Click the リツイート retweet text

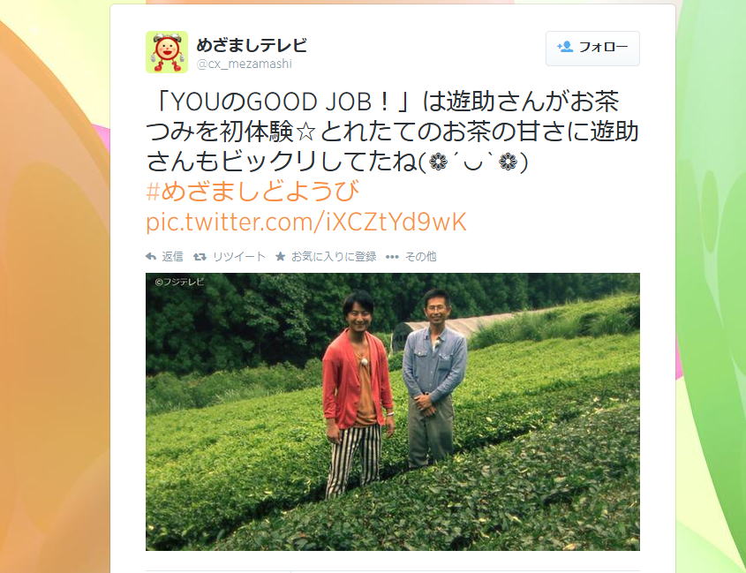[x=239, y=257]
